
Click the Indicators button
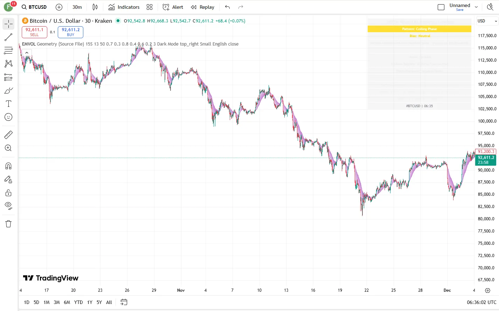(124, 7)
